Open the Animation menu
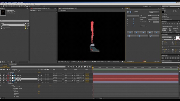The width and height of the screenshot is (180, 101). [x=22, y=4]
